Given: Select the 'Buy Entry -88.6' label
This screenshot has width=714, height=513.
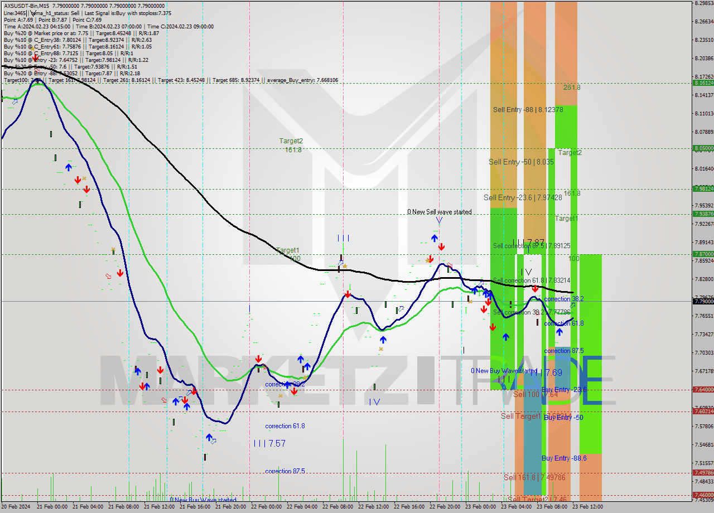Looking at the screenshot, I should pyautogui.click(x=564, y=458).
